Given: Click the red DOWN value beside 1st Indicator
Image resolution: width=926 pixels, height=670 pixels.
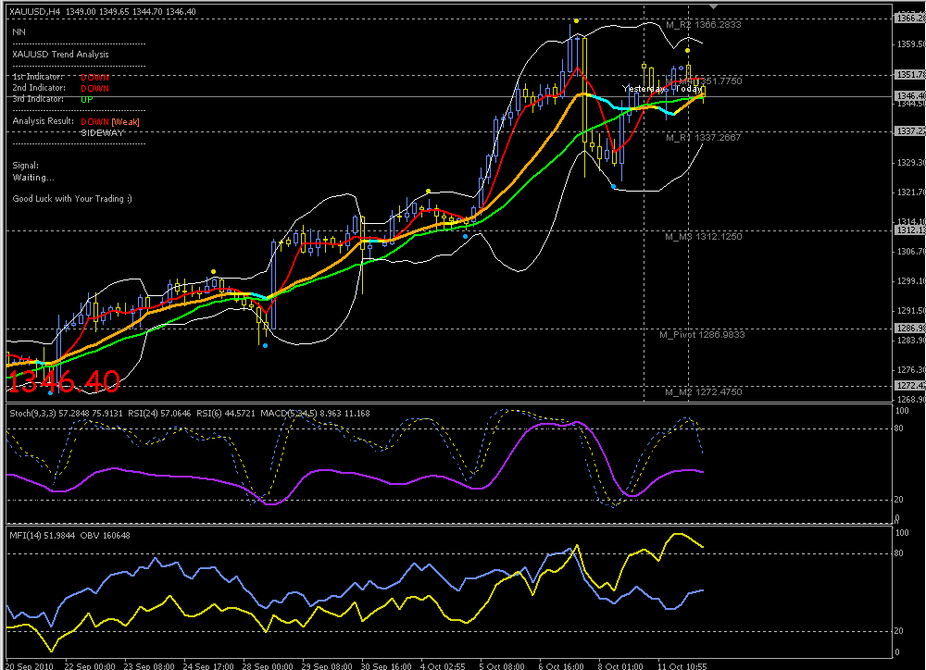Looking at the screenshot, I should (94, 78).
